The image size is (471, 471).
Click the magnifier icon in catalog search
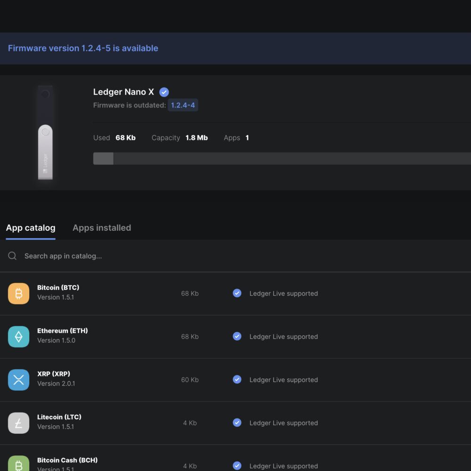click(x=12, y=256)
